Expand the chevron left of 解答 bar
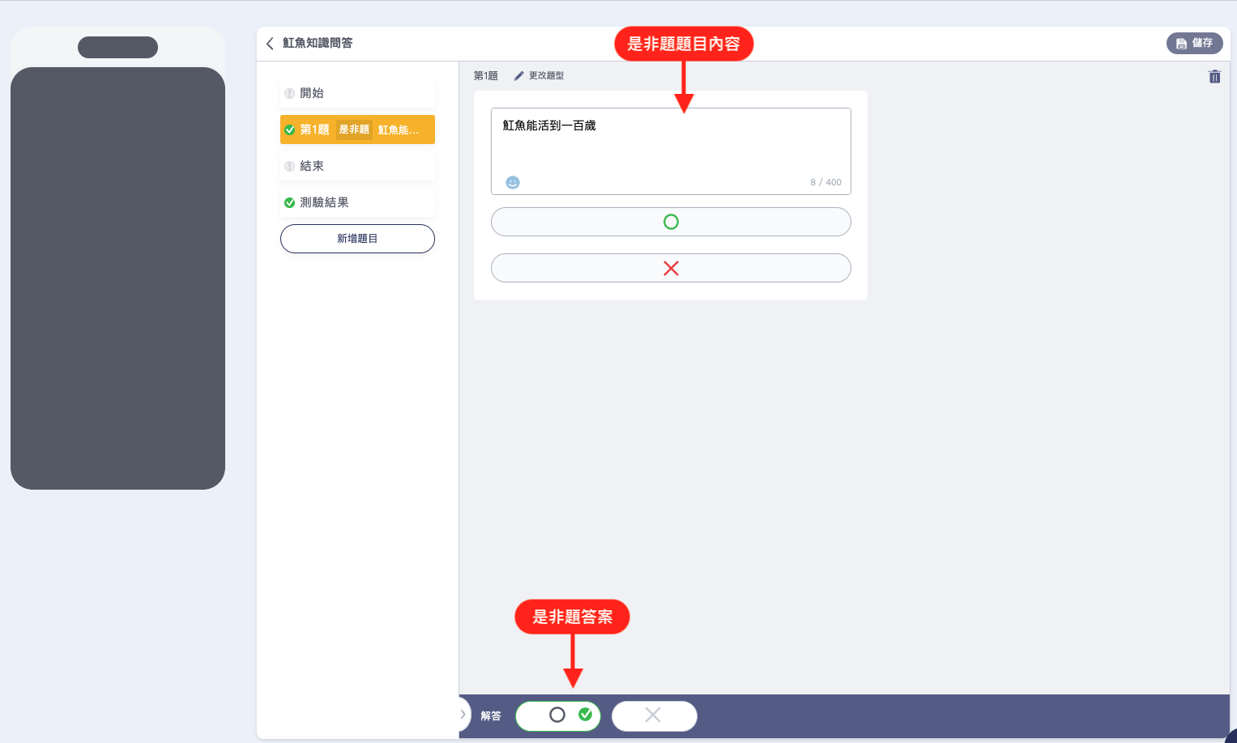 pyautogui.click(x=463, y=715)
